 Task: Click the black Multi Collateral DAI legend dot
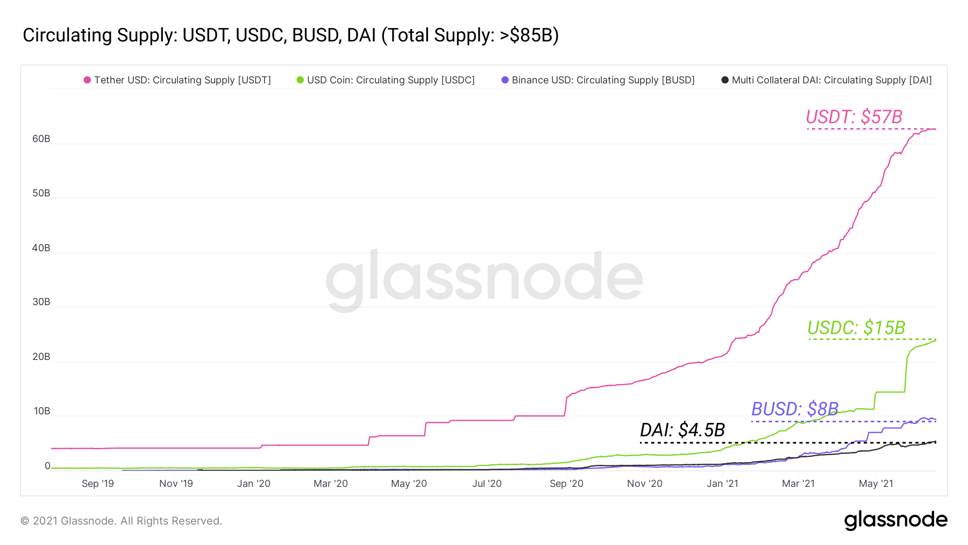pyautogui.click(x=725, y=80)
